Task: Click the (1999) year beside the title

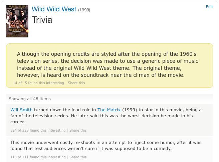Action: point(84,10)
